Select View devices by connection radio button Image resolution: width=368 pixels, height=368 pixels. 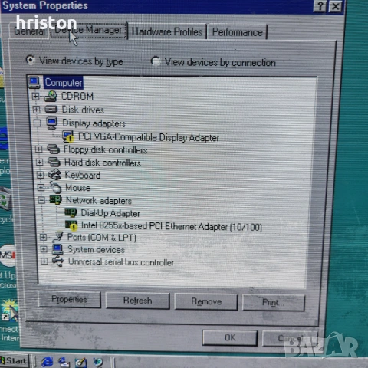(156, 61)
